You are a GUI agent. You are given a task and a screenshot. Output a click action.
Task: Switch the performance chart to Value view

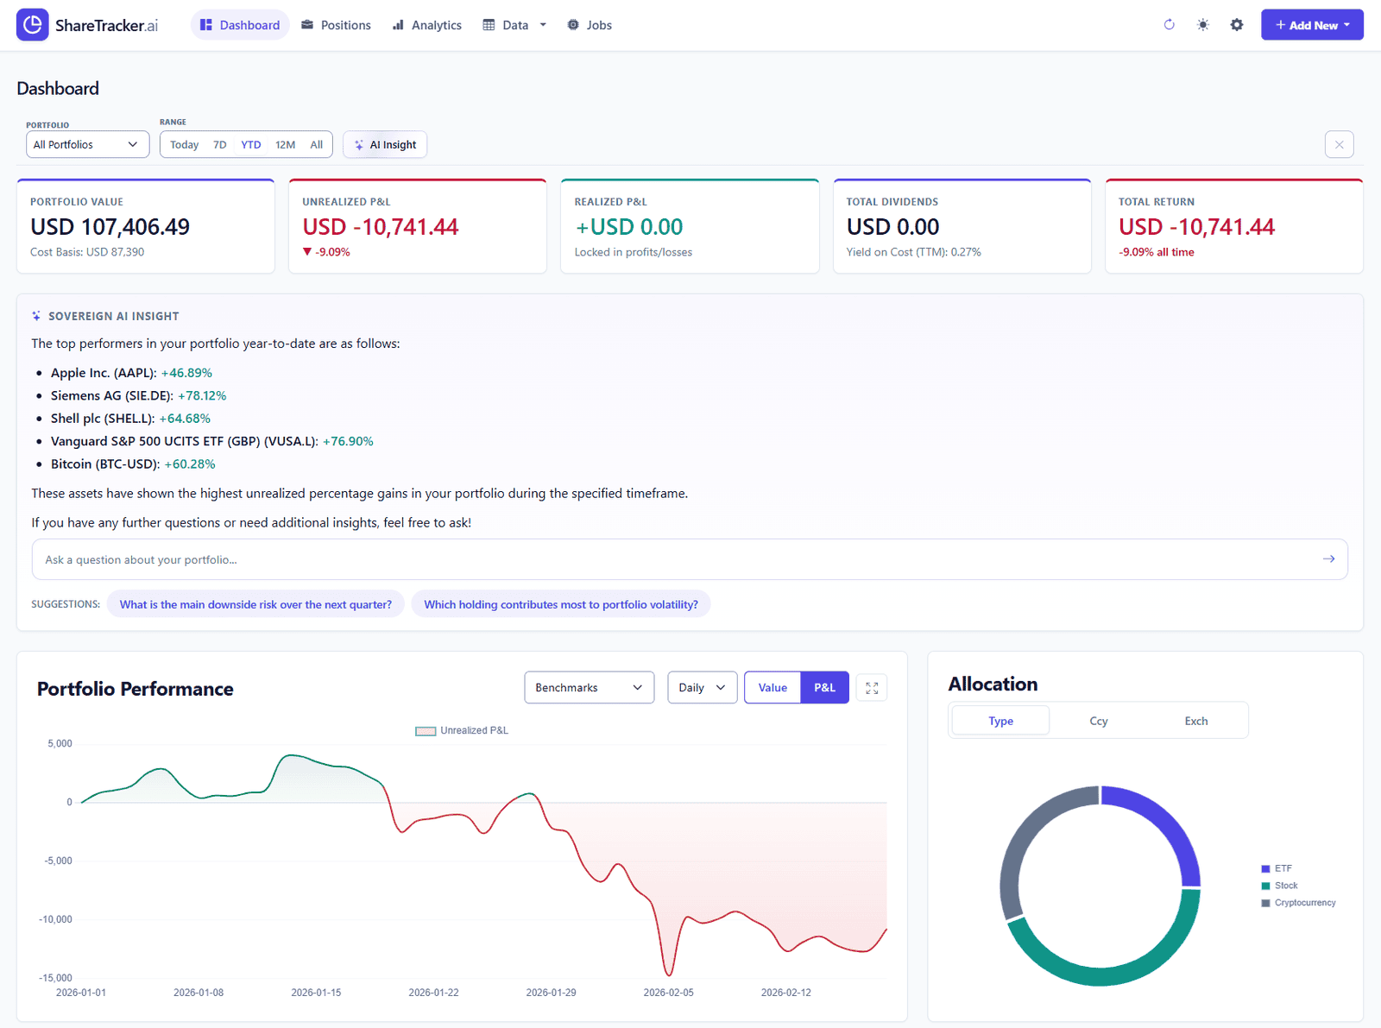pyautogui.click(x=772, y=687)
